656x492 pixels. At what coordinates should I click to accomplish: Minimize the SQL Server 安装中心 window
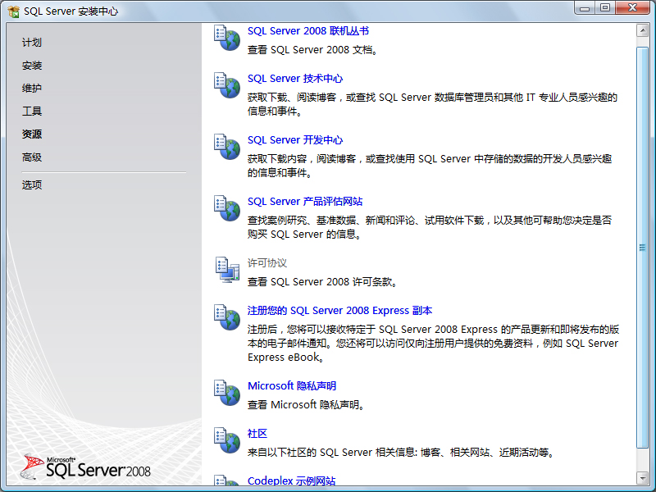tap(585, 8)
